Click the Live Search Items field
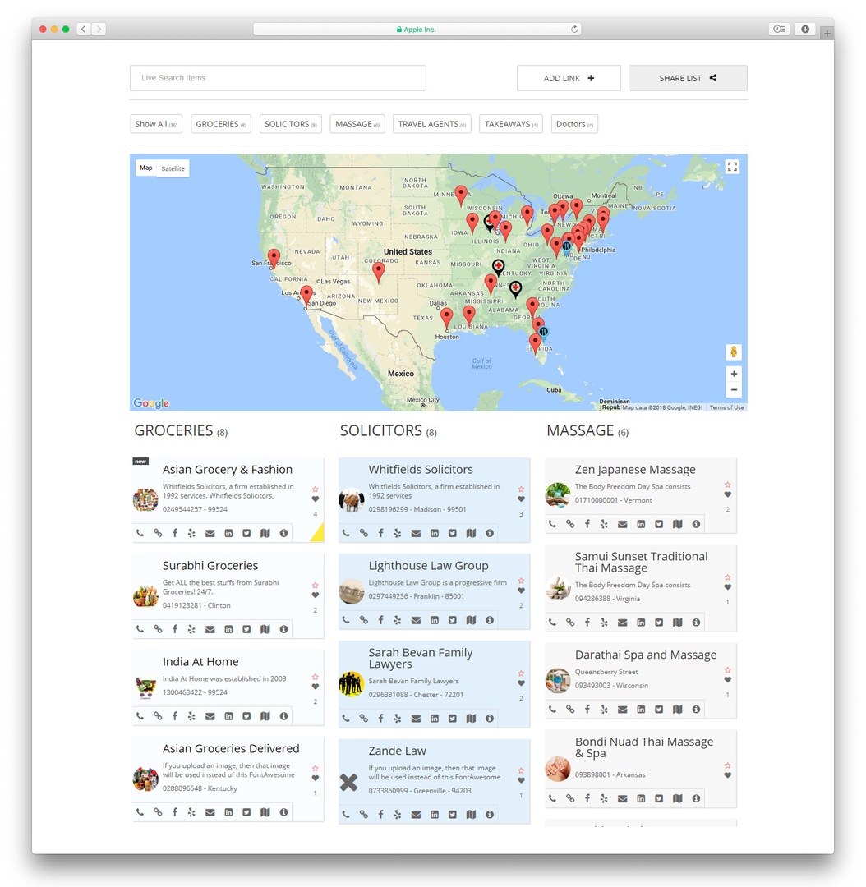This screenshot has height=887, width=866. (278, 78)
